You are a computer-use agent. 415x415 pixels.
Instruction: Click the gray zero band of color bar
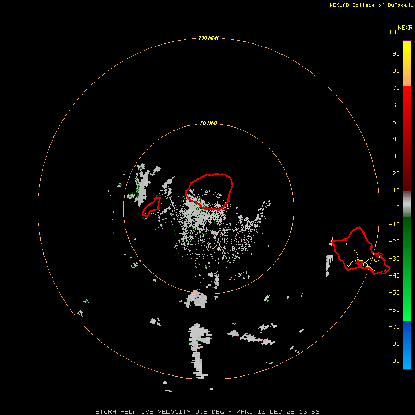[x=407, y=204]
